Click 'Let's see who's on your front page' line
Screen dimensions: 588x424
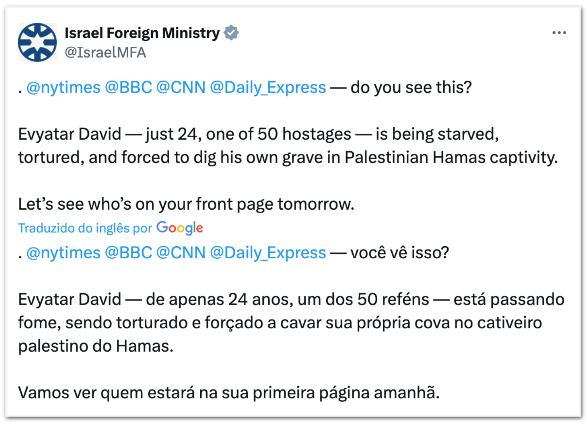pyautogui.click(x=186, y=204)
